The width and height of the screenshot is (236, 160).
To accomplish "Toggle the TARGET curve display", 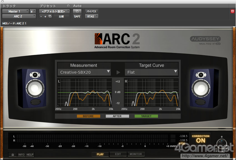I will [146, 116].
